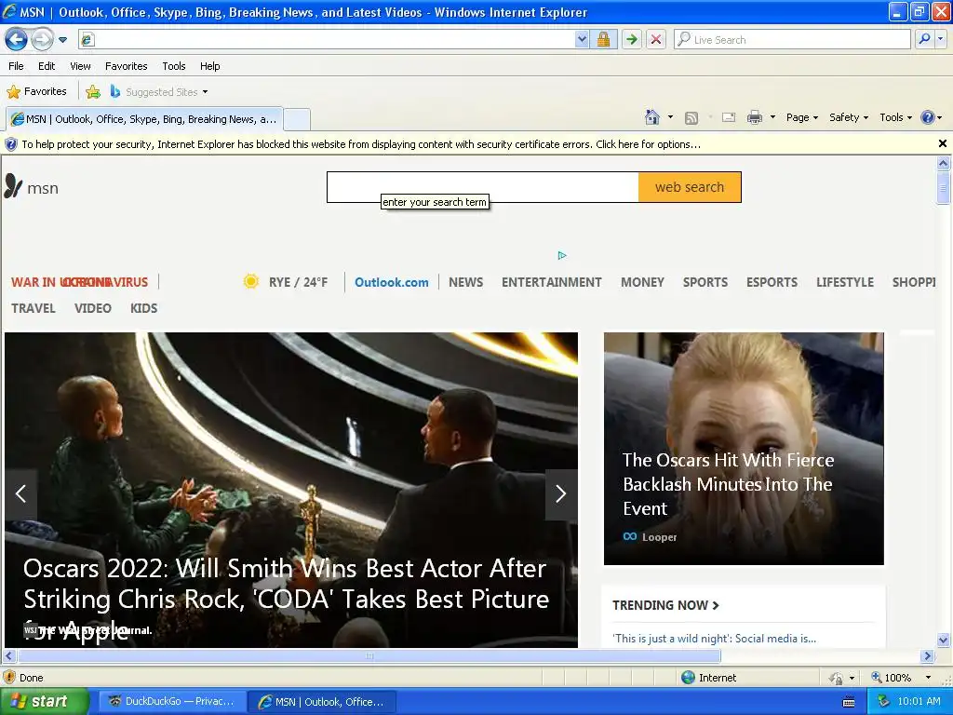The width and height of the screenshot is (953, 715).
Task: Open the command bar Tools dropdown
Action: pos(895,117)
